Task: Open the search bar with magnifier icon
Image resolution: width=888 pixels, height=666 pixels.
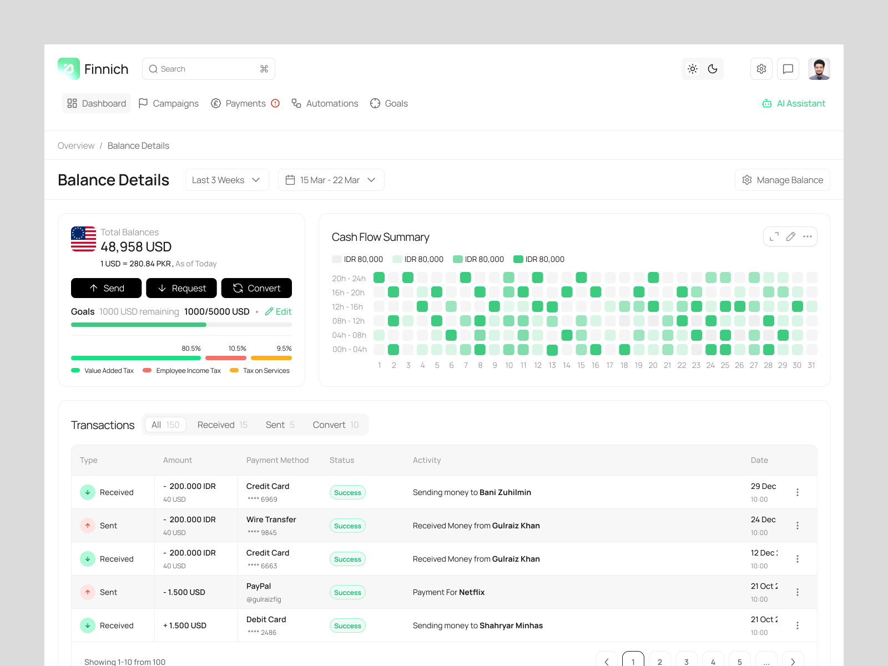Action: [153, 69]
